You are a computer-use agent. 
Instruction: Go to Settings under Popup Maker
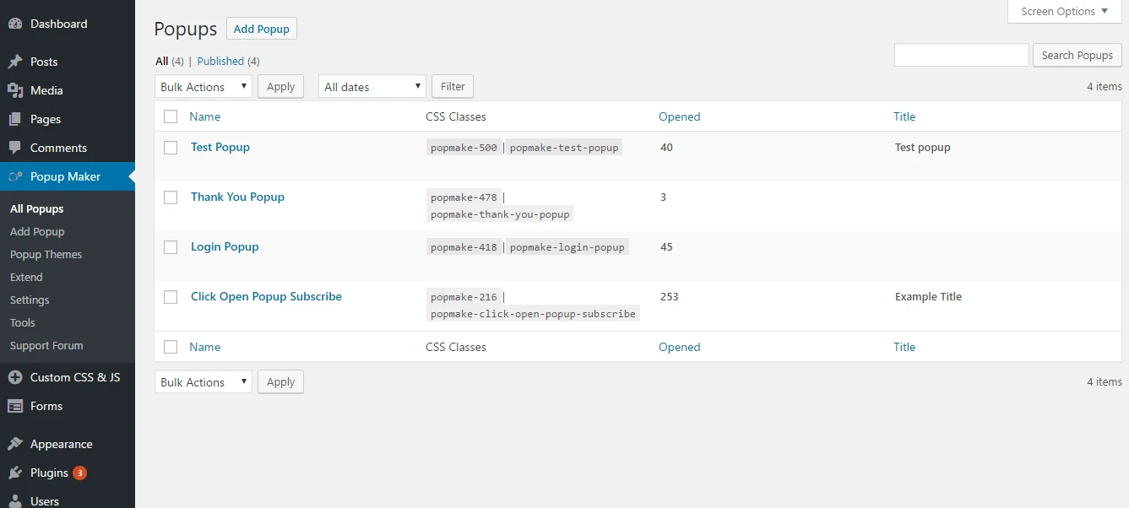(x=30, y=300)
